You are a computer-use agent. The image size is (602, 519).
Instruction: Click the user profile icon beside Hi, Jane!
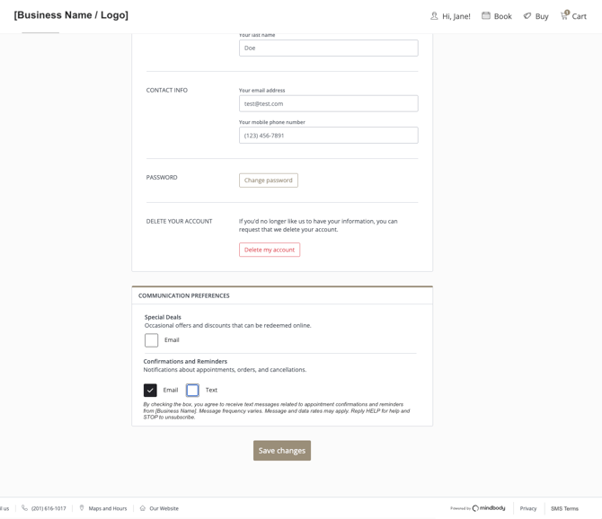point(434,16)
